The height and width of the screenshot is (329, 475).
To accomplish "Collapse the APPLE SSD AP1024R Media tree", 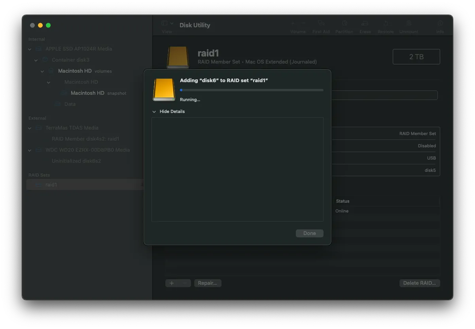I will 30,49.
